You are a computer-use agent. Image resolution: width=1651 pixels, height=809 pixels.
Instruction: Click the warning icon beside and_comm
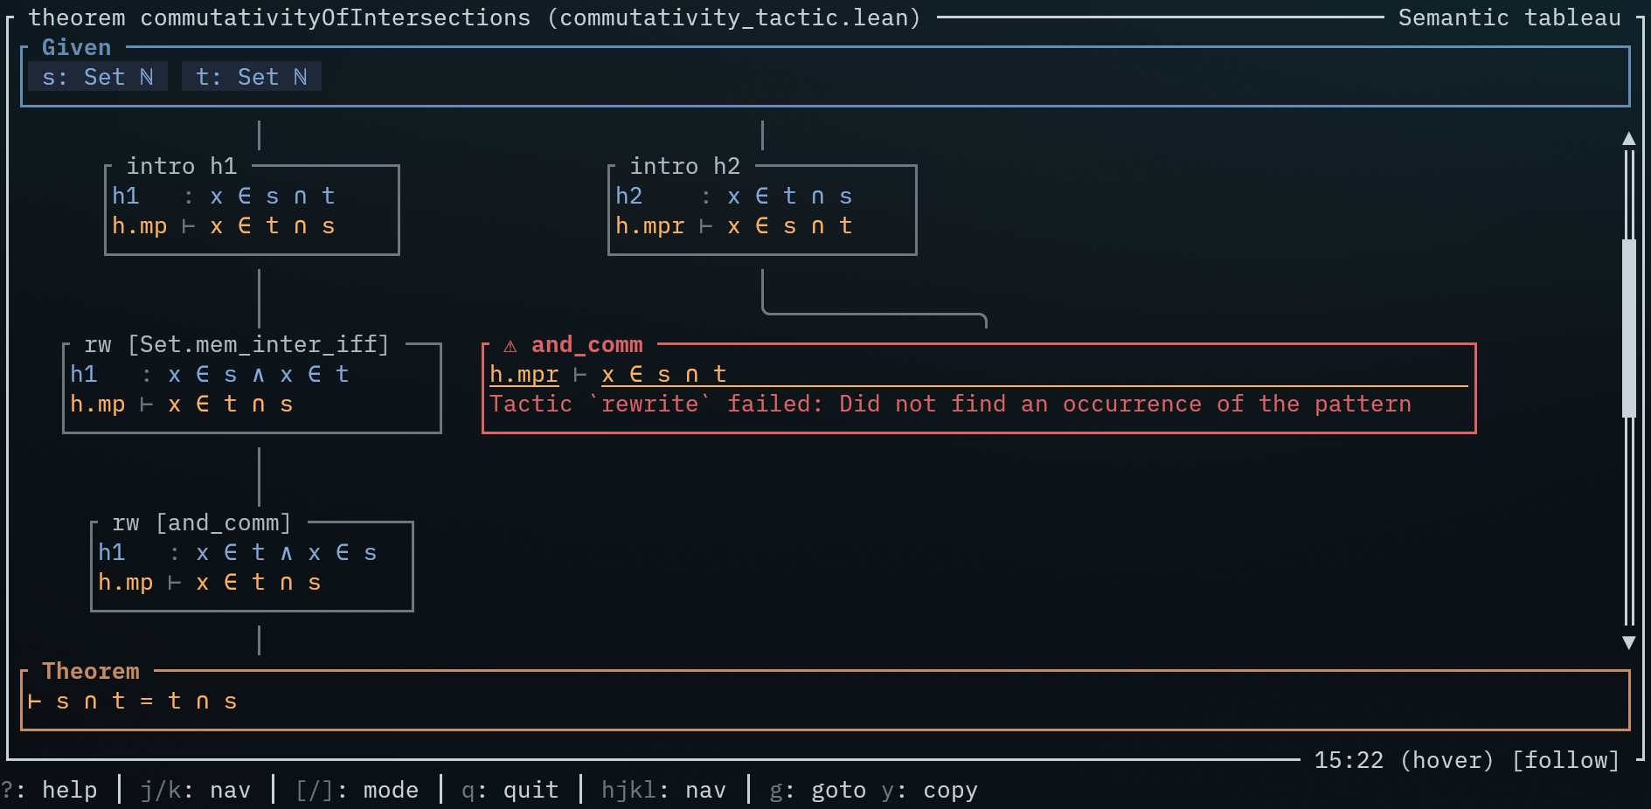click(x=510, y=346)
